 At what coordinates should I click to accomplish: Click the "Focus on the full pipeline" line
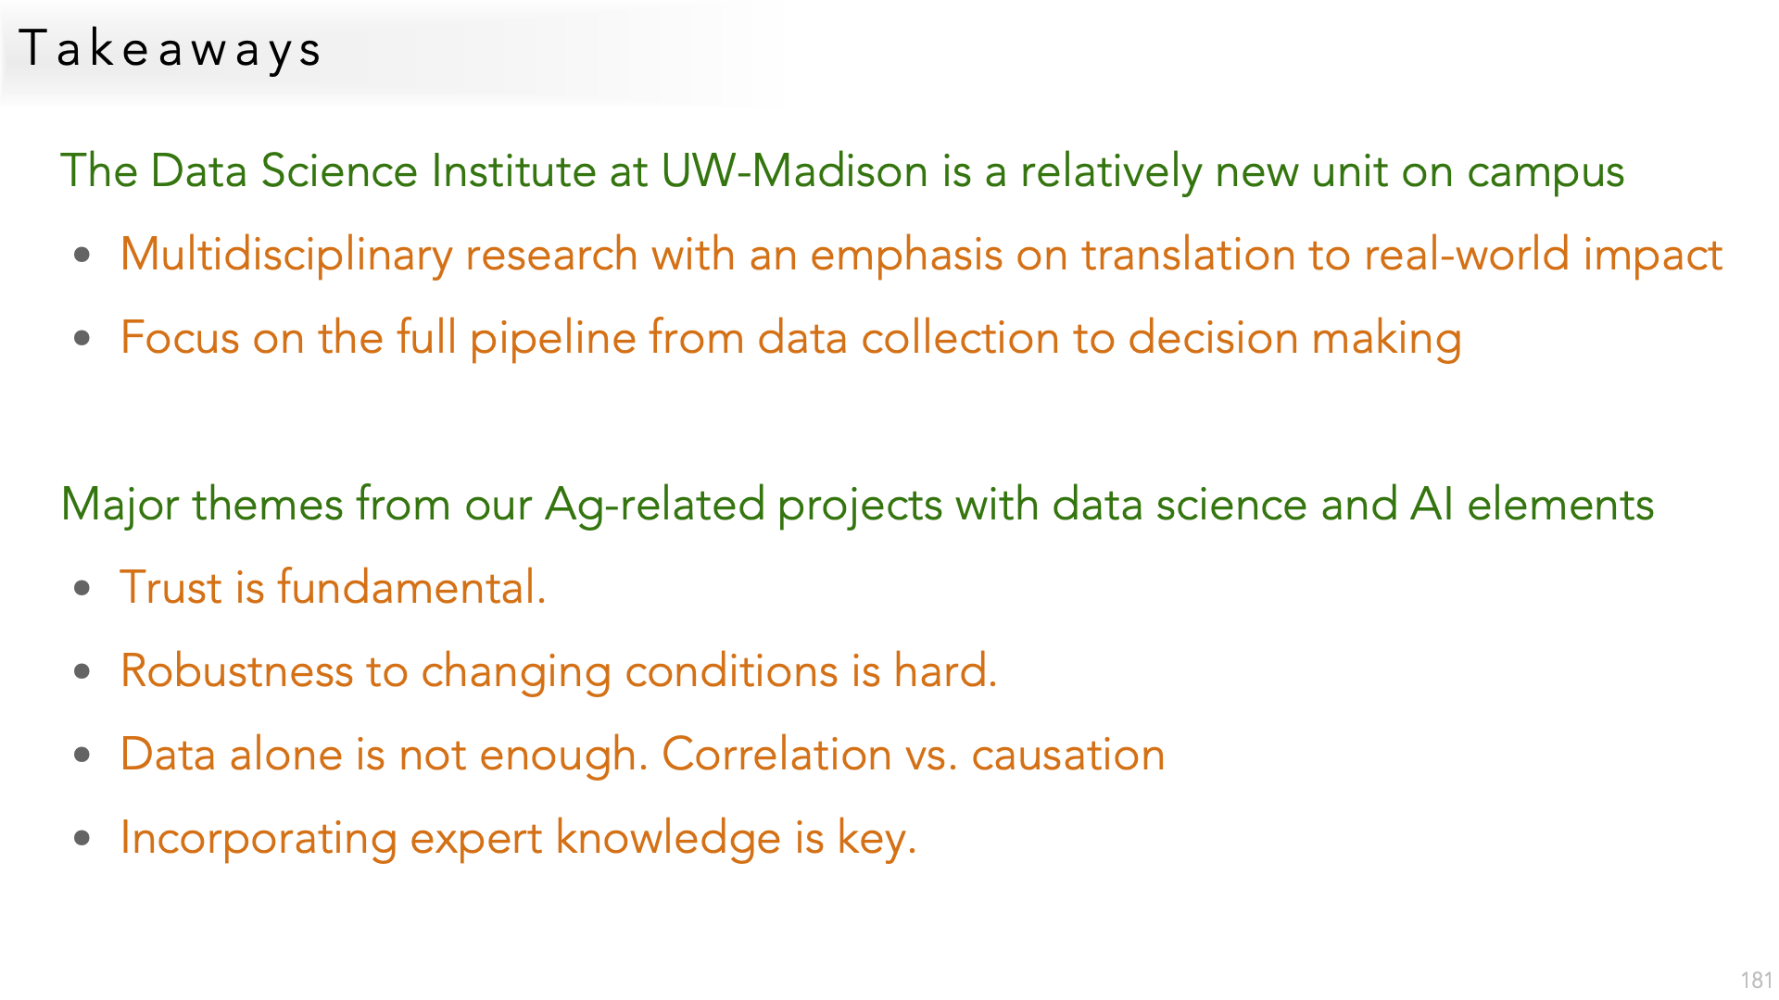point(790,338)
